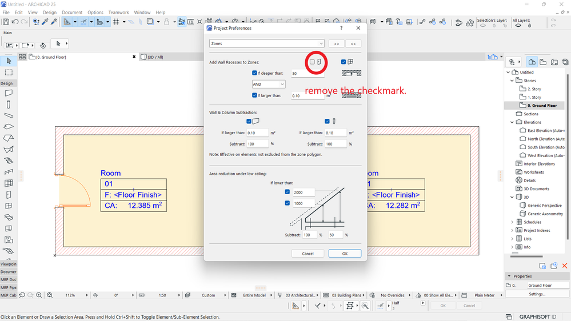Image resolution: width=571 pixels, height=321 pixels.
Task: Close the Project Preferences dialog
Action: [x=358, y=28]
